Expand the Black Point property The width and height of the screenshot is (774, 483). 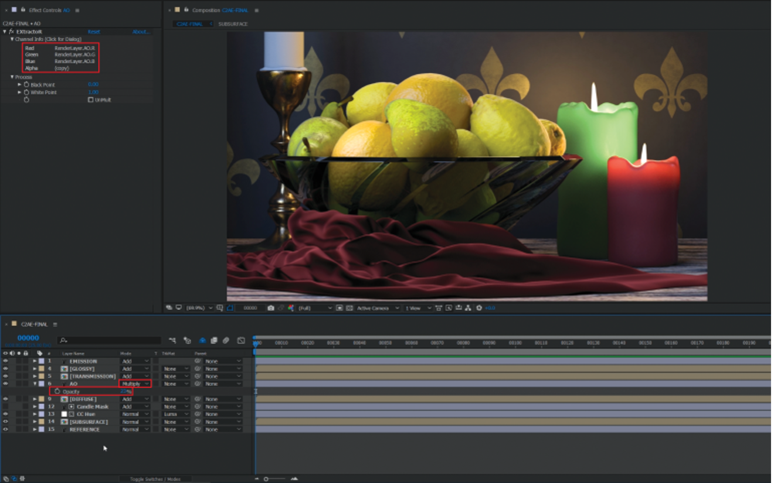tap(19, 85)
